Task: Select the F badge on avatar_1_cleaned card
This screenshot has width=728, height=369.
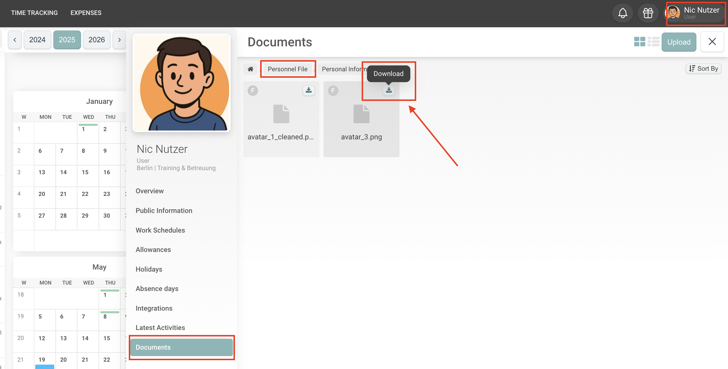Action: [x=253, y=91]
